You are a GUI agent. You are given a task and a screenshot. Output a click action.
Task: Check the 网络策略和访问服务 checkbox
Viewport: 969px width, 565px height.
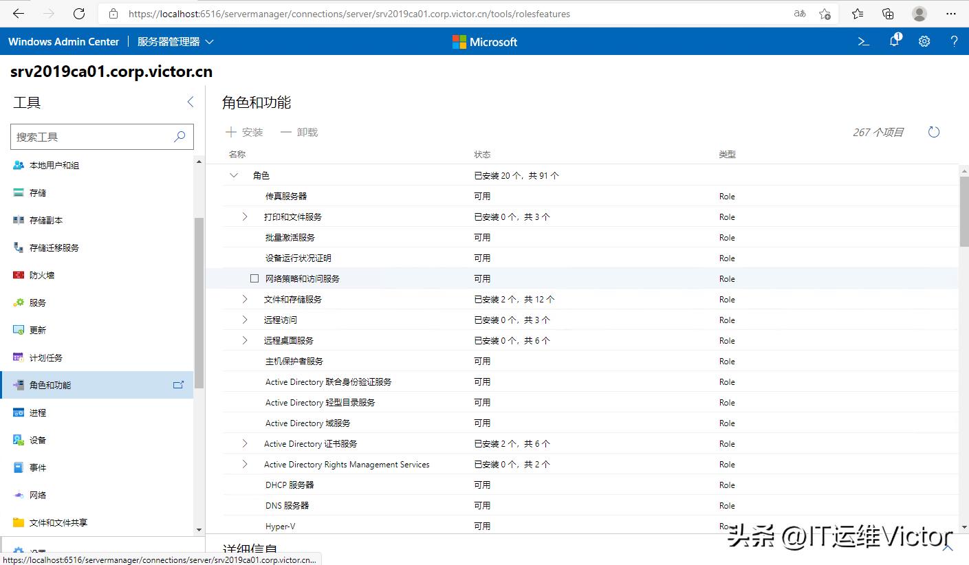pos(254,278)
